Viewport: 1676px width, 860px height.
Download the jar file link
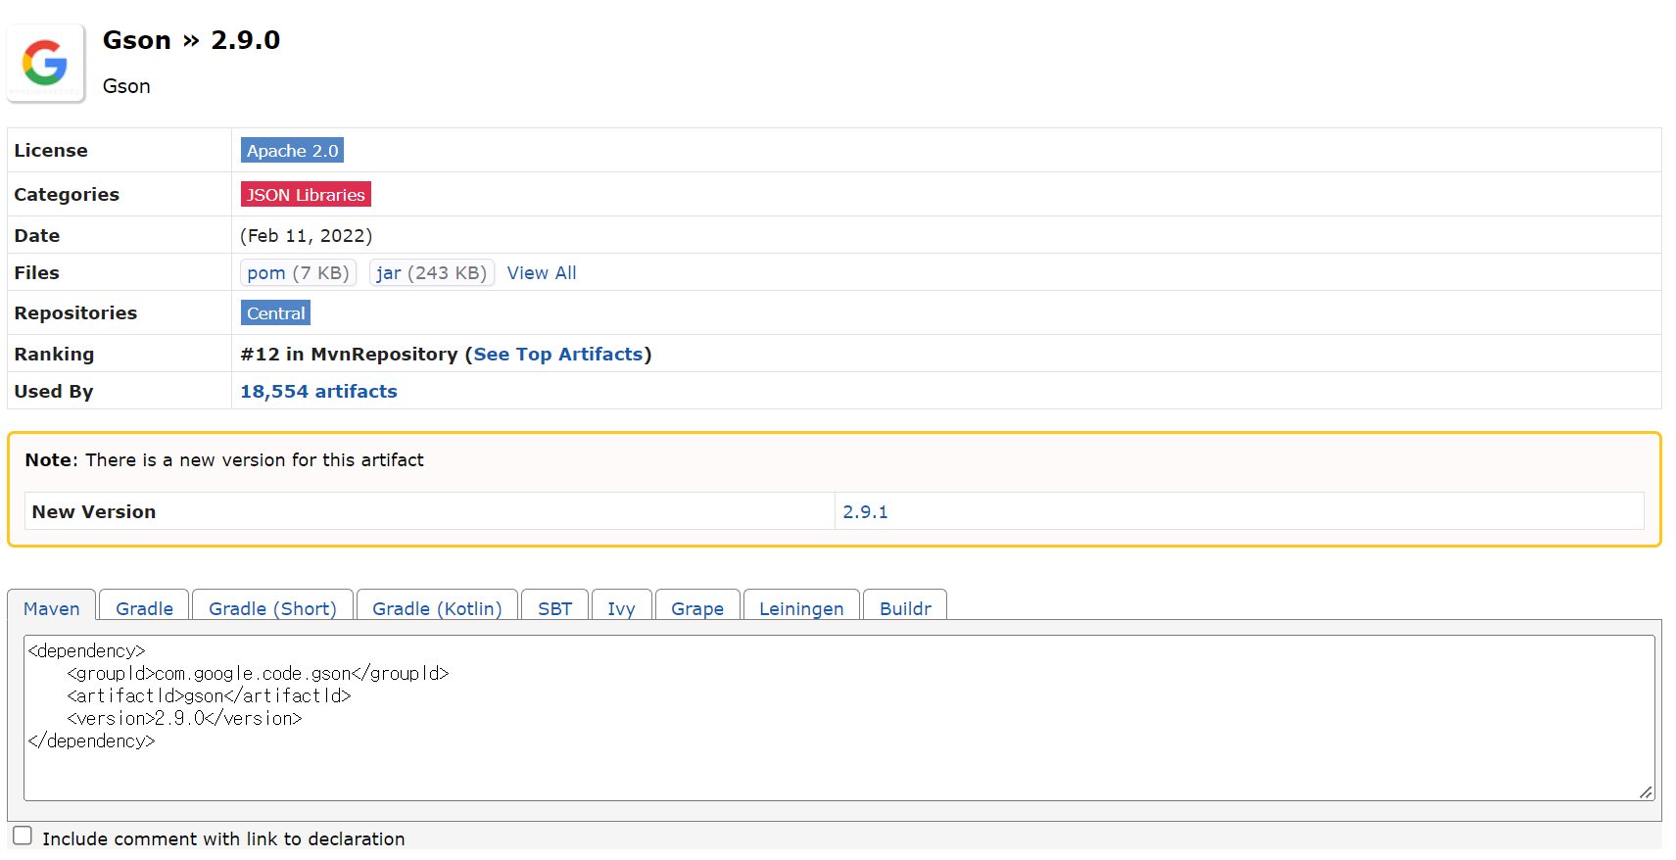[x=431, y=272]
